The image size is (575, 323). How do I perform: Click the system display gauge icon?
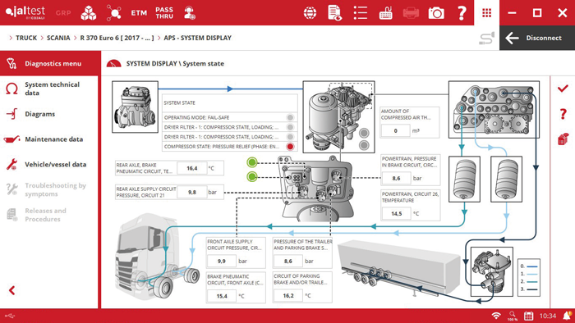[x=113, y=64]
